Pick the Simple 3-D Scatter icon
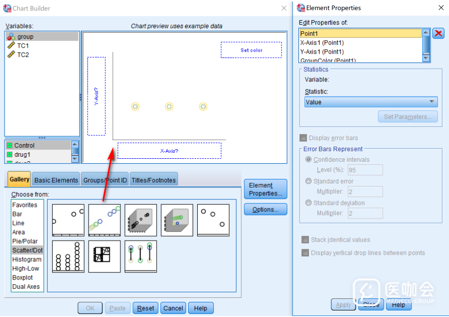The width and height of the screenshot is (449, 317). click(x=141, y=220)
